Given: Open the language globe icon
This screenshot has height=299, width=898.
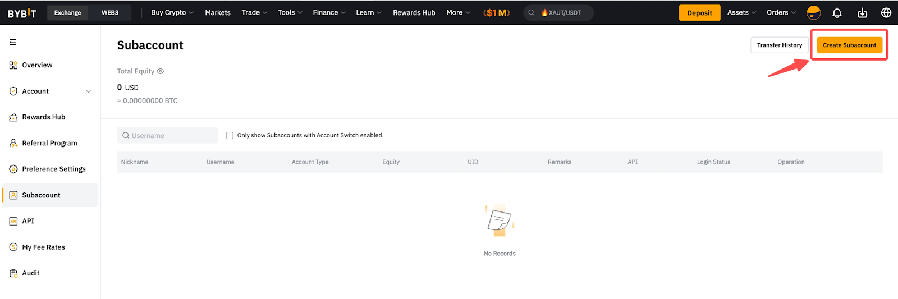Looking at the screenshot, I should coord(886,13).
